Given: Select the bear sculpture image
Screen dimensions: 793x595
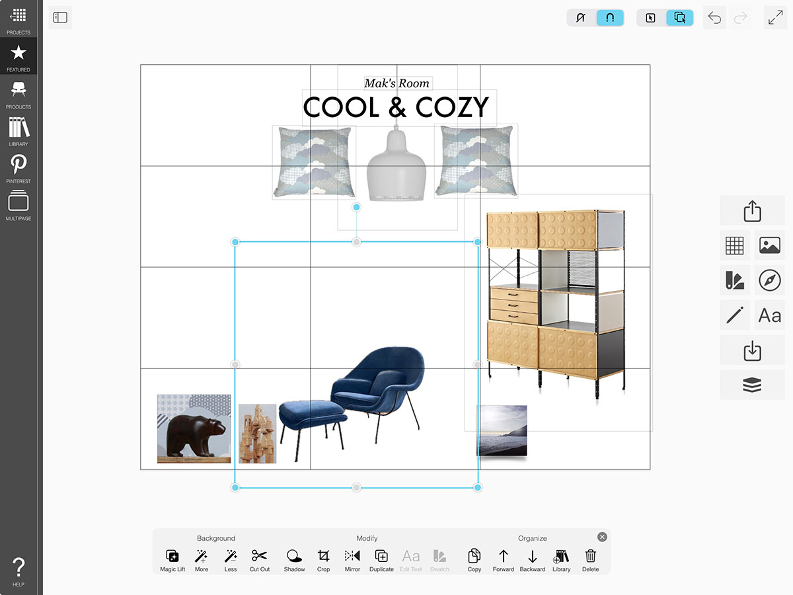Looking at the screenshot, I should 194,429.
